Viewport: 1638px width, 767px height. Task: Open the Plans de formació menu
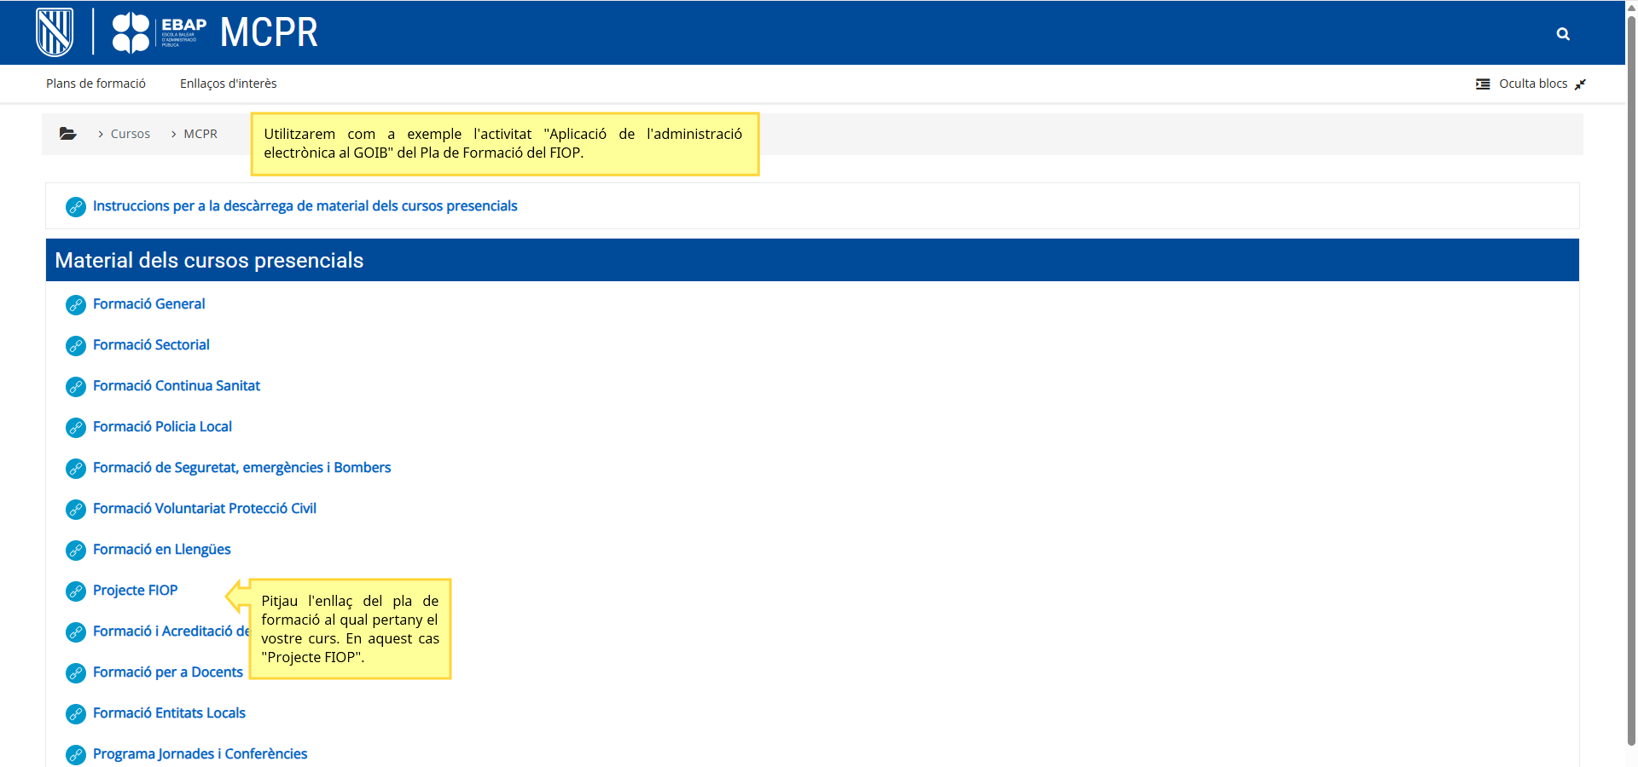coord(96,84)
